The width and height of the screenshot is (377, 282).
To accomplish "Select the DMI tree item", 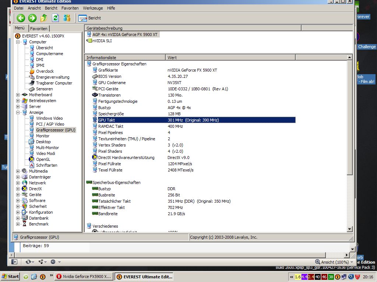I will (x=40, y=59).
